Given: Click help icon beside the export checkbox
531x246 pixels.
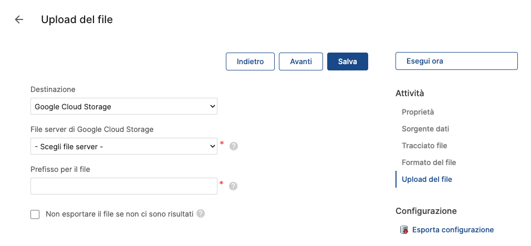Looking at the screenshot, I should [x=201, y=214].
